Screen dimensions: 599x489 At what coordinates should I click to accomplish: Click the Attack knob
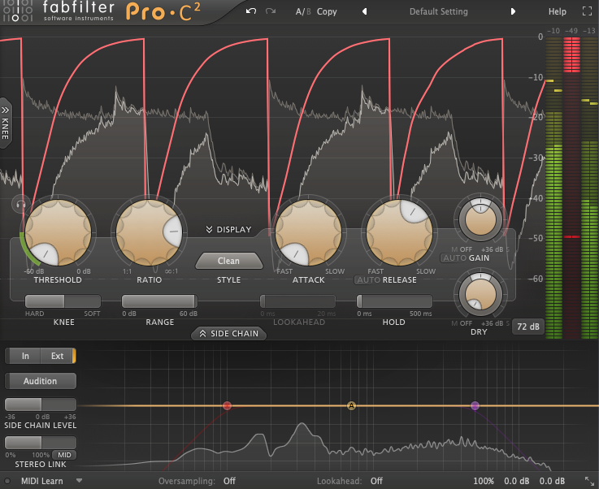(x=308, y=232)
